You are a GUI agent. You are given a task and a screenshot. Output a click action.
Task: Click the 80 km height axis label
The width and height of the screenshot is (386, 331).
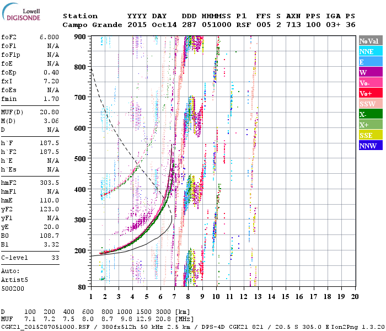point(82,287)
